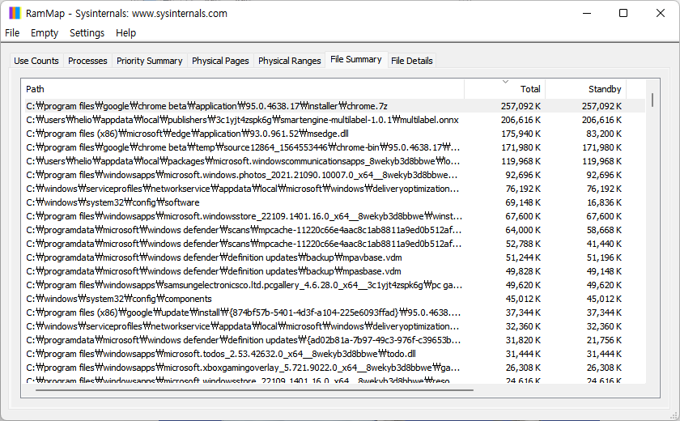This screenshot has height=421, width=680.
Task: Click the 32,360 K Total value
Action: pos(523,326)
